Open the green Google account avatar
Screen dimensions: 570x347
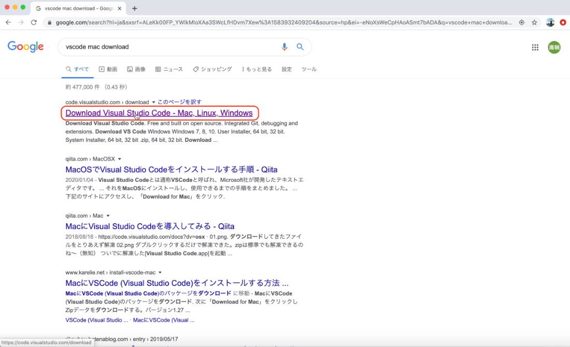click(x=554, y=47)
